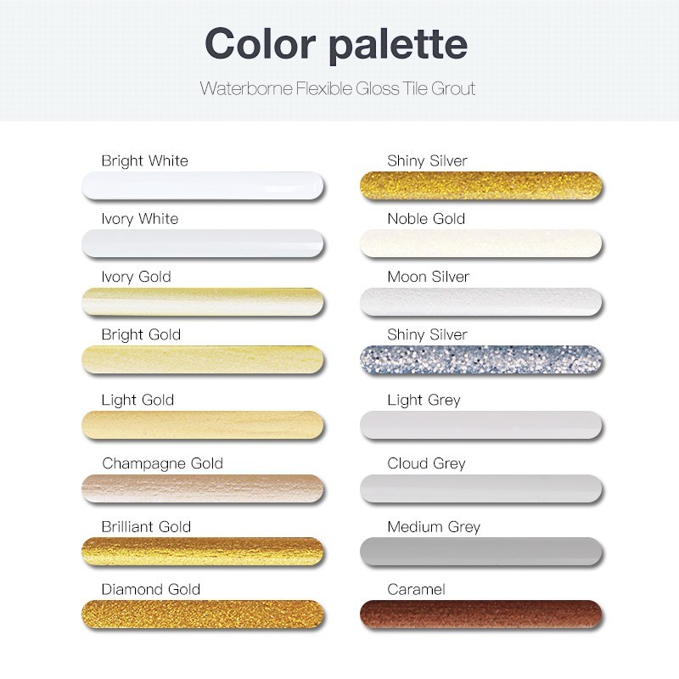Select the silver glitter Shiny Silver swatch
679x679 pixels.
(481, 360)
